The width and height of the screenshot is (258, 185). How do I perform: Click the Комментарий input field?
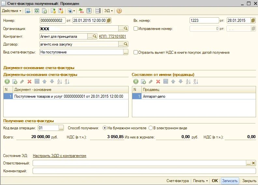[x=144, y=171]
